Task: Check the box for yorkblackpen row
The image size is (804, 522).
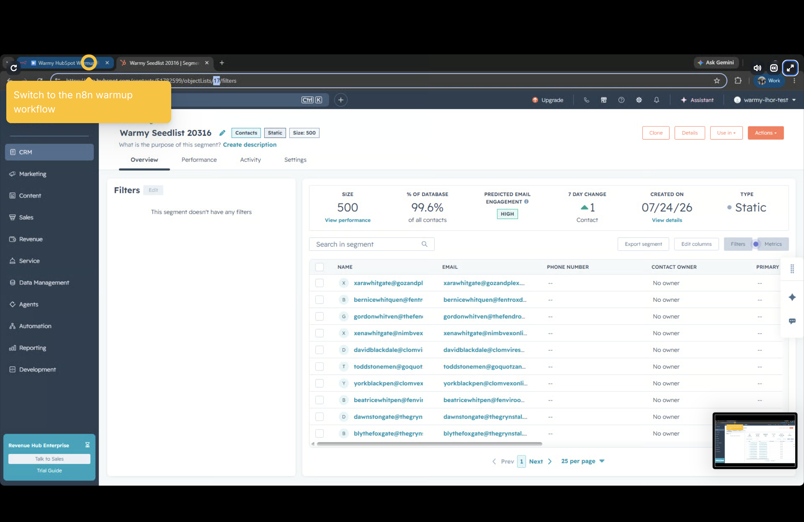Action: pyautogui.click(x=319, y=383)
